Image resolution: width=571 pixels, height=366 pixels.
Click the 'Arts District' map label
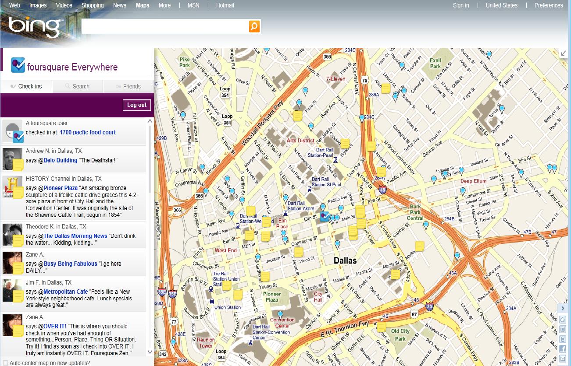[300, 141]
